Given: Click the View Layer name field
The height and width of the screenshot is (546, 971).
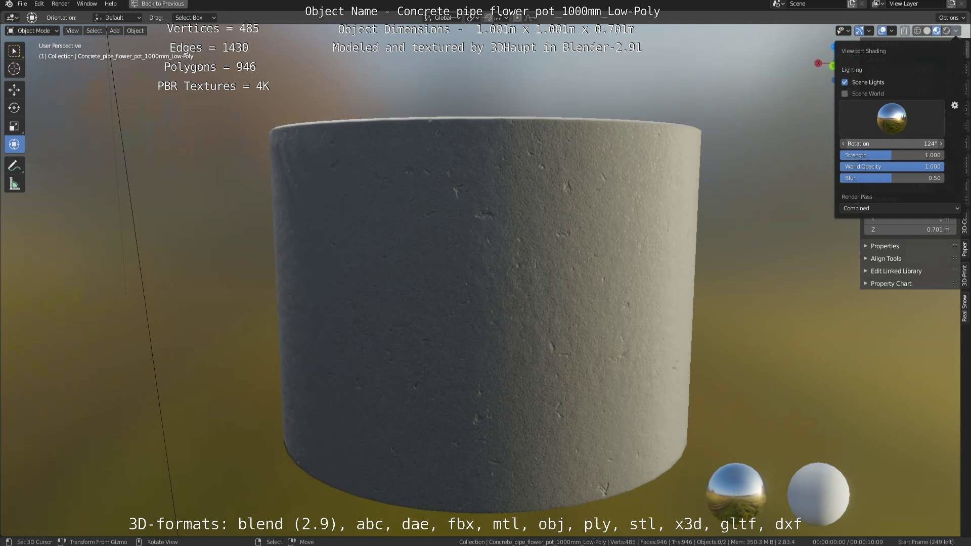Looking at the screenshot, I should coord(916,4).
